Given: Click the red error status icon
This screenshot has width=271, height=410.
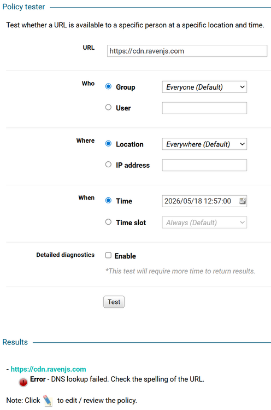Looking at the screenshot, I should pyautogui.click(x=23, y=382).
